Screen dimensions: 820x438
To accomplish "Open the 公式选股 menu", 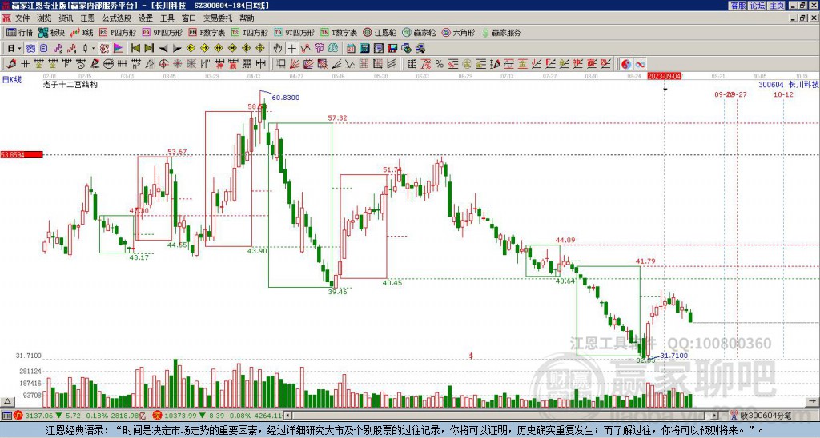I will point(117,18).
